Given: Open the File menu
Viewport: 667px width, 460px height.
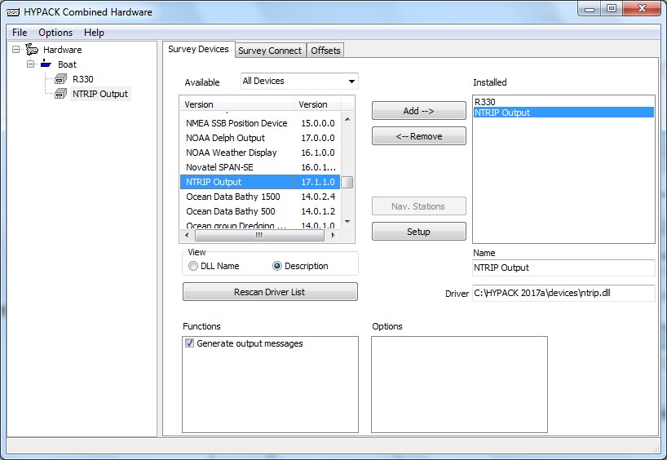Looking at the screenshot, I should click(x=20, y=33).
